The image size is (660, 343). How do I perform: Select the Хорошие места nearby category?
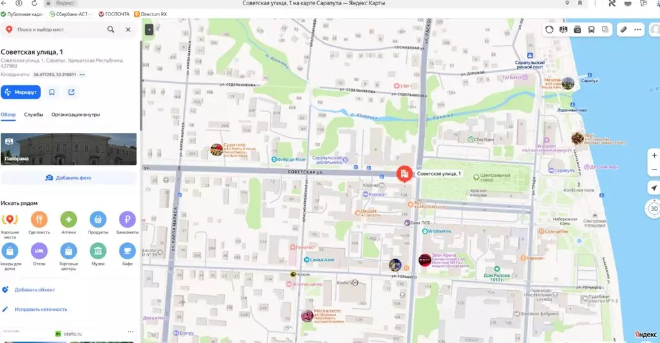(10, 219)
